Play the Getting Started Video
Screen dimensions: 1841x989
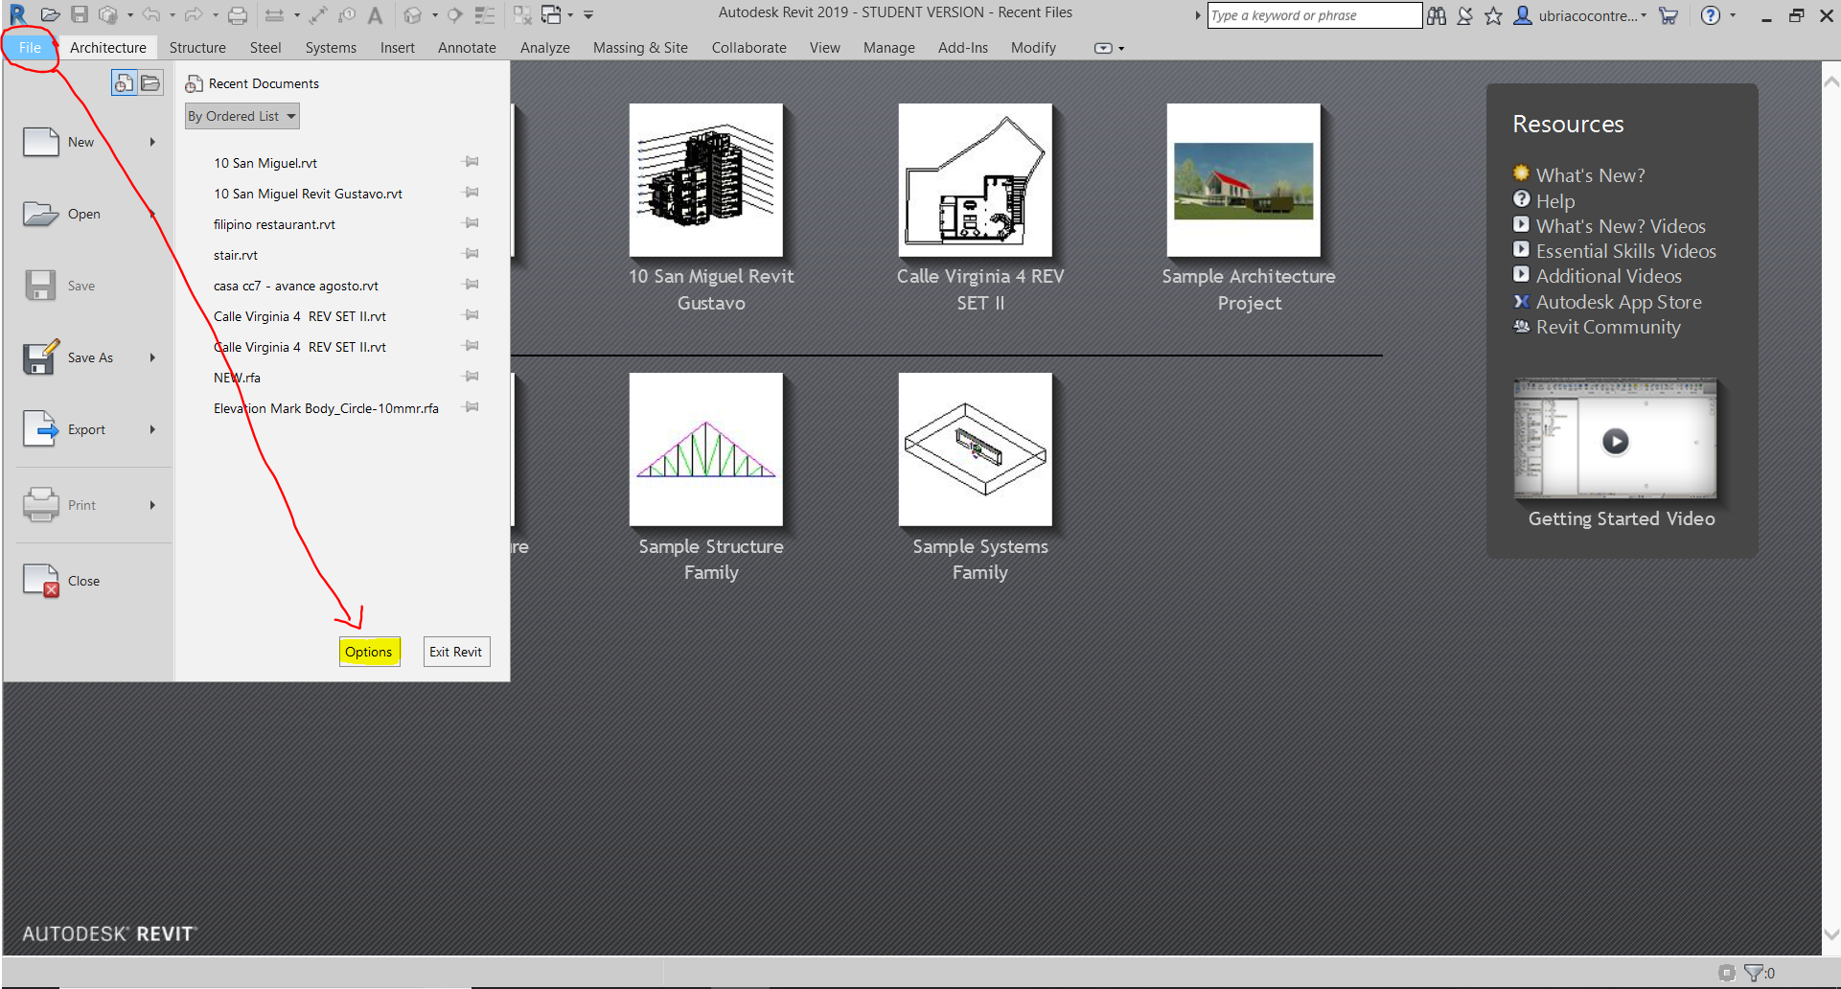[1616, 441]
